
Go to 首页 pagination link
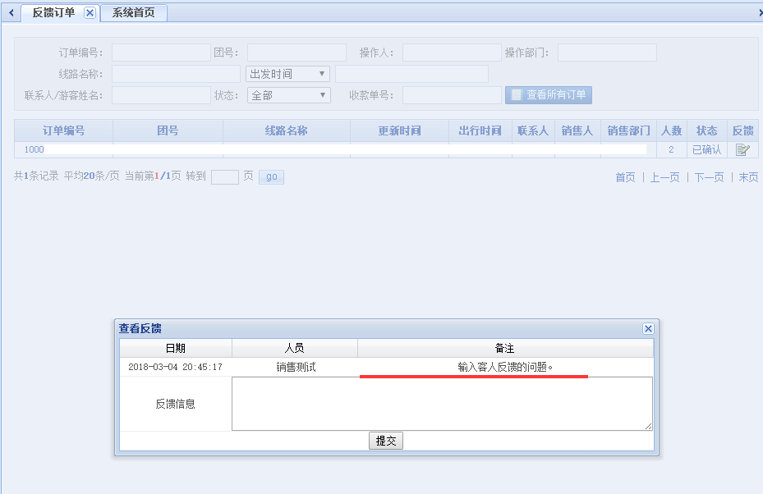(x=625, y=177)
